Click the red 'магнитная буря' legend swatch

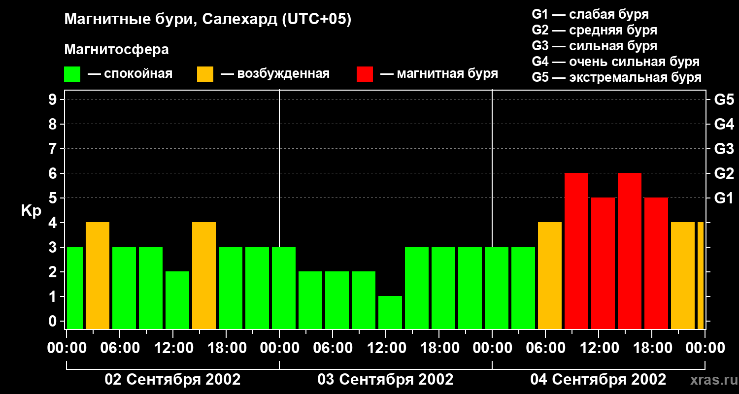click(x=365, y=74)
